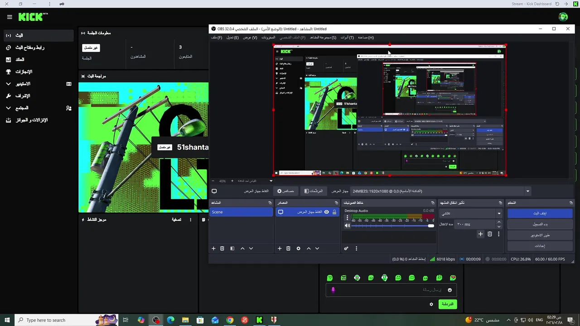Click خصائص properties button in source toolbar
This screenshot has height=326, width=580.
click(286, 191)
